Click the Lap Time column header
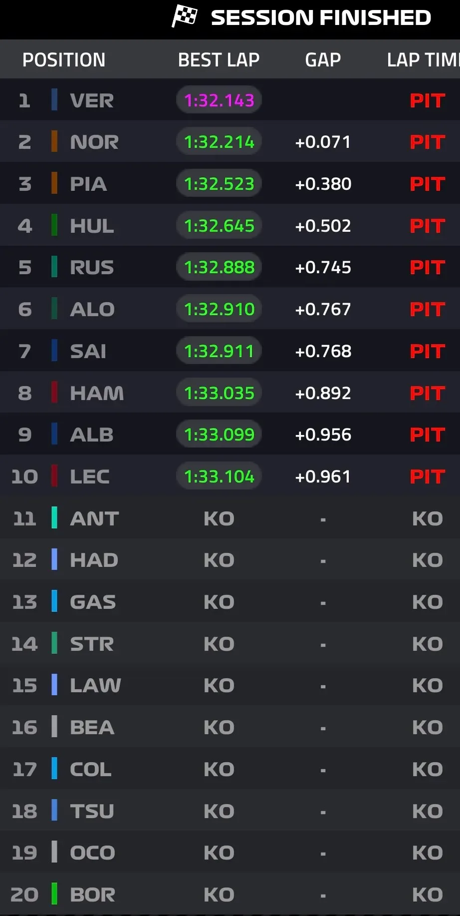460x916 pixels. [423, 60]
